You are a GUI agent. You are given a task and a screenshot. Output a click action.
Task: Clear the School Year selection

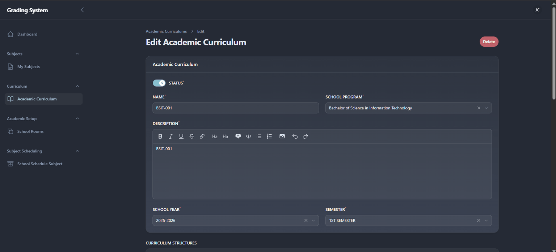click(306, 221)
